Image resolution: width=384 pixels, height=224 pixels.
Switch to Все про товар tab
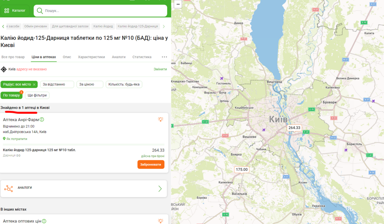pos(13,57)
